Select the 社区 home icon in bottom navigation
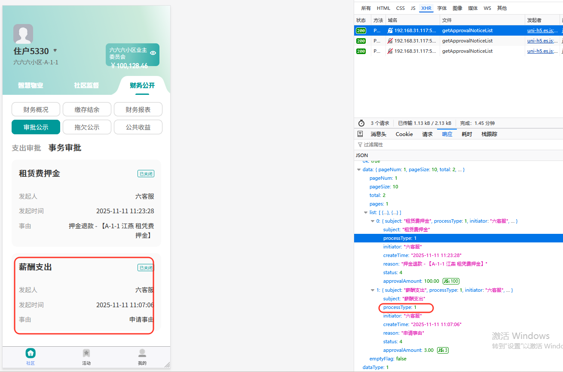Image resolution: width=563 pixels, height=372 pixels. click(x=30, y=353)
